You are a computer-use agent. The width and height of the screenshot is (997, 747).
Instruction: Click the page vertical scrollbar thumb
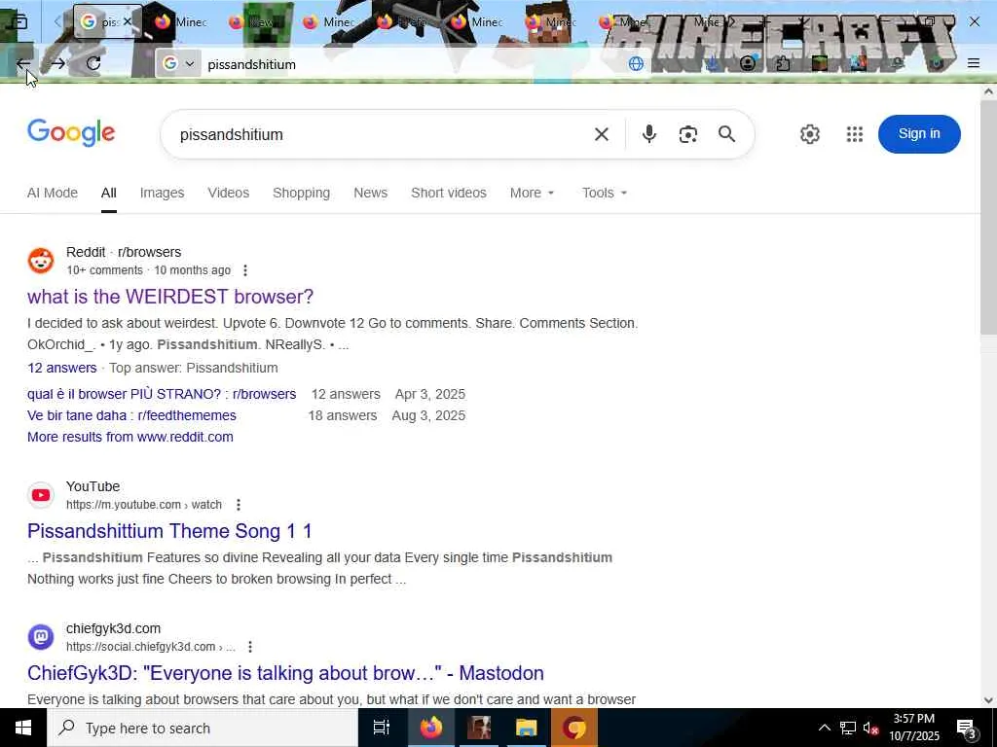point(988,217)
